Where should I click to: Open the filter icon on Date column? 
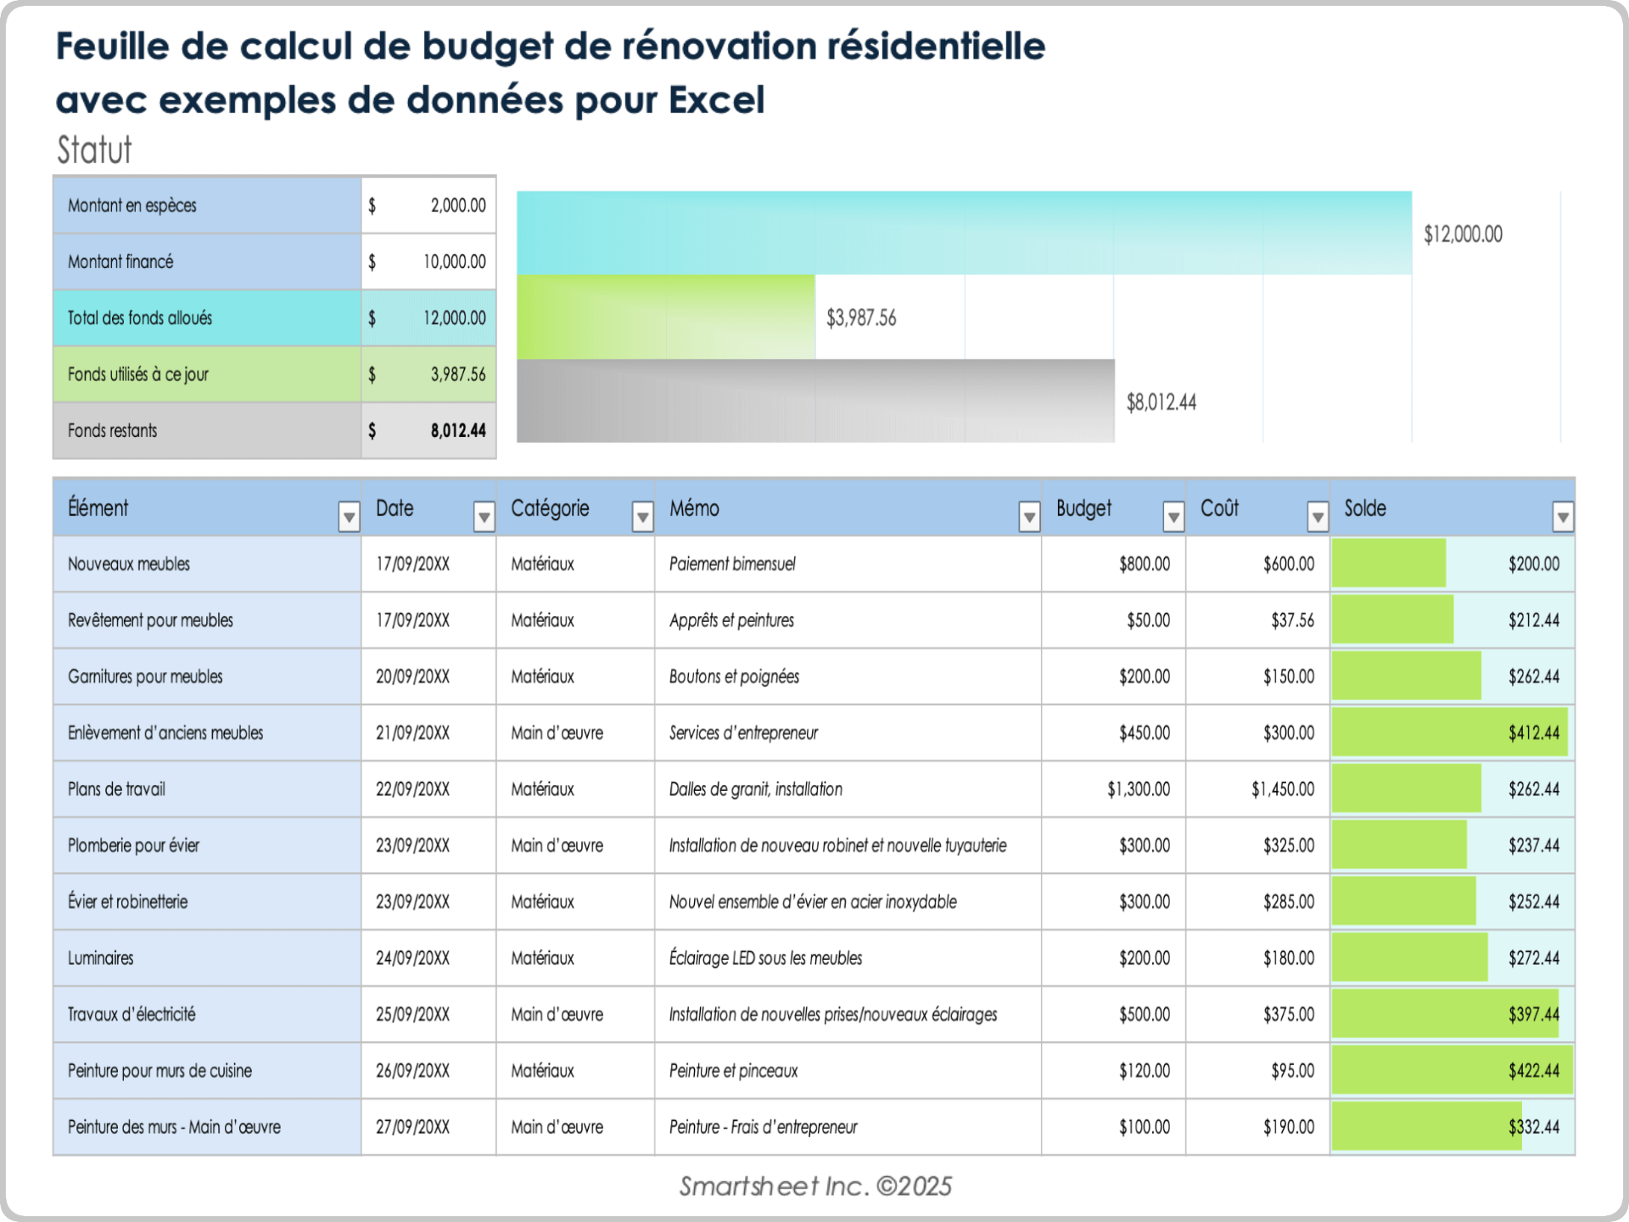click(x=484, y=516)
